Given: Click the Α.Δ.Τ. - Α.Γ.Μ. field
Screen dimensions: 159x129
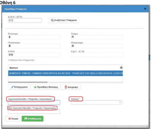Looking at the screenshot, I should (97, 55).
